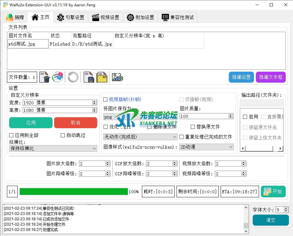
Task: Click the yellow folder open icon
Action: coord(102,77)
